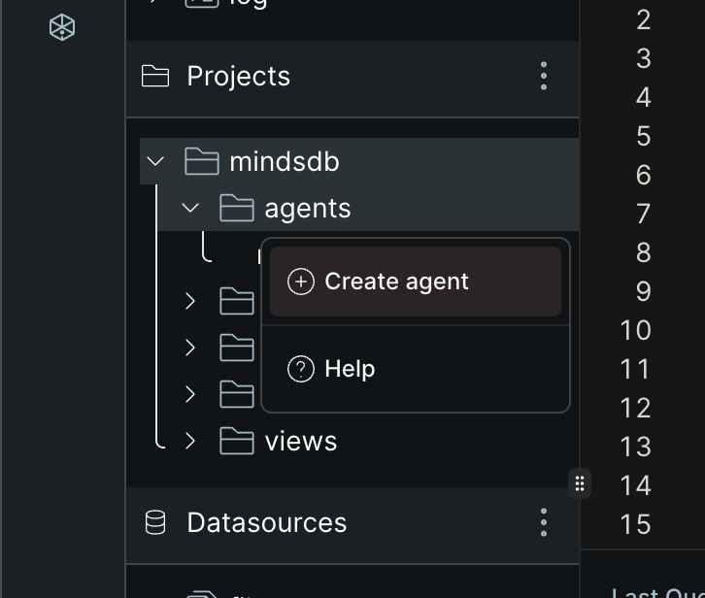This screenshot has width=705, height=598.
Task: Click the mindsdb folder icon
Action: [x=202, y=161]
